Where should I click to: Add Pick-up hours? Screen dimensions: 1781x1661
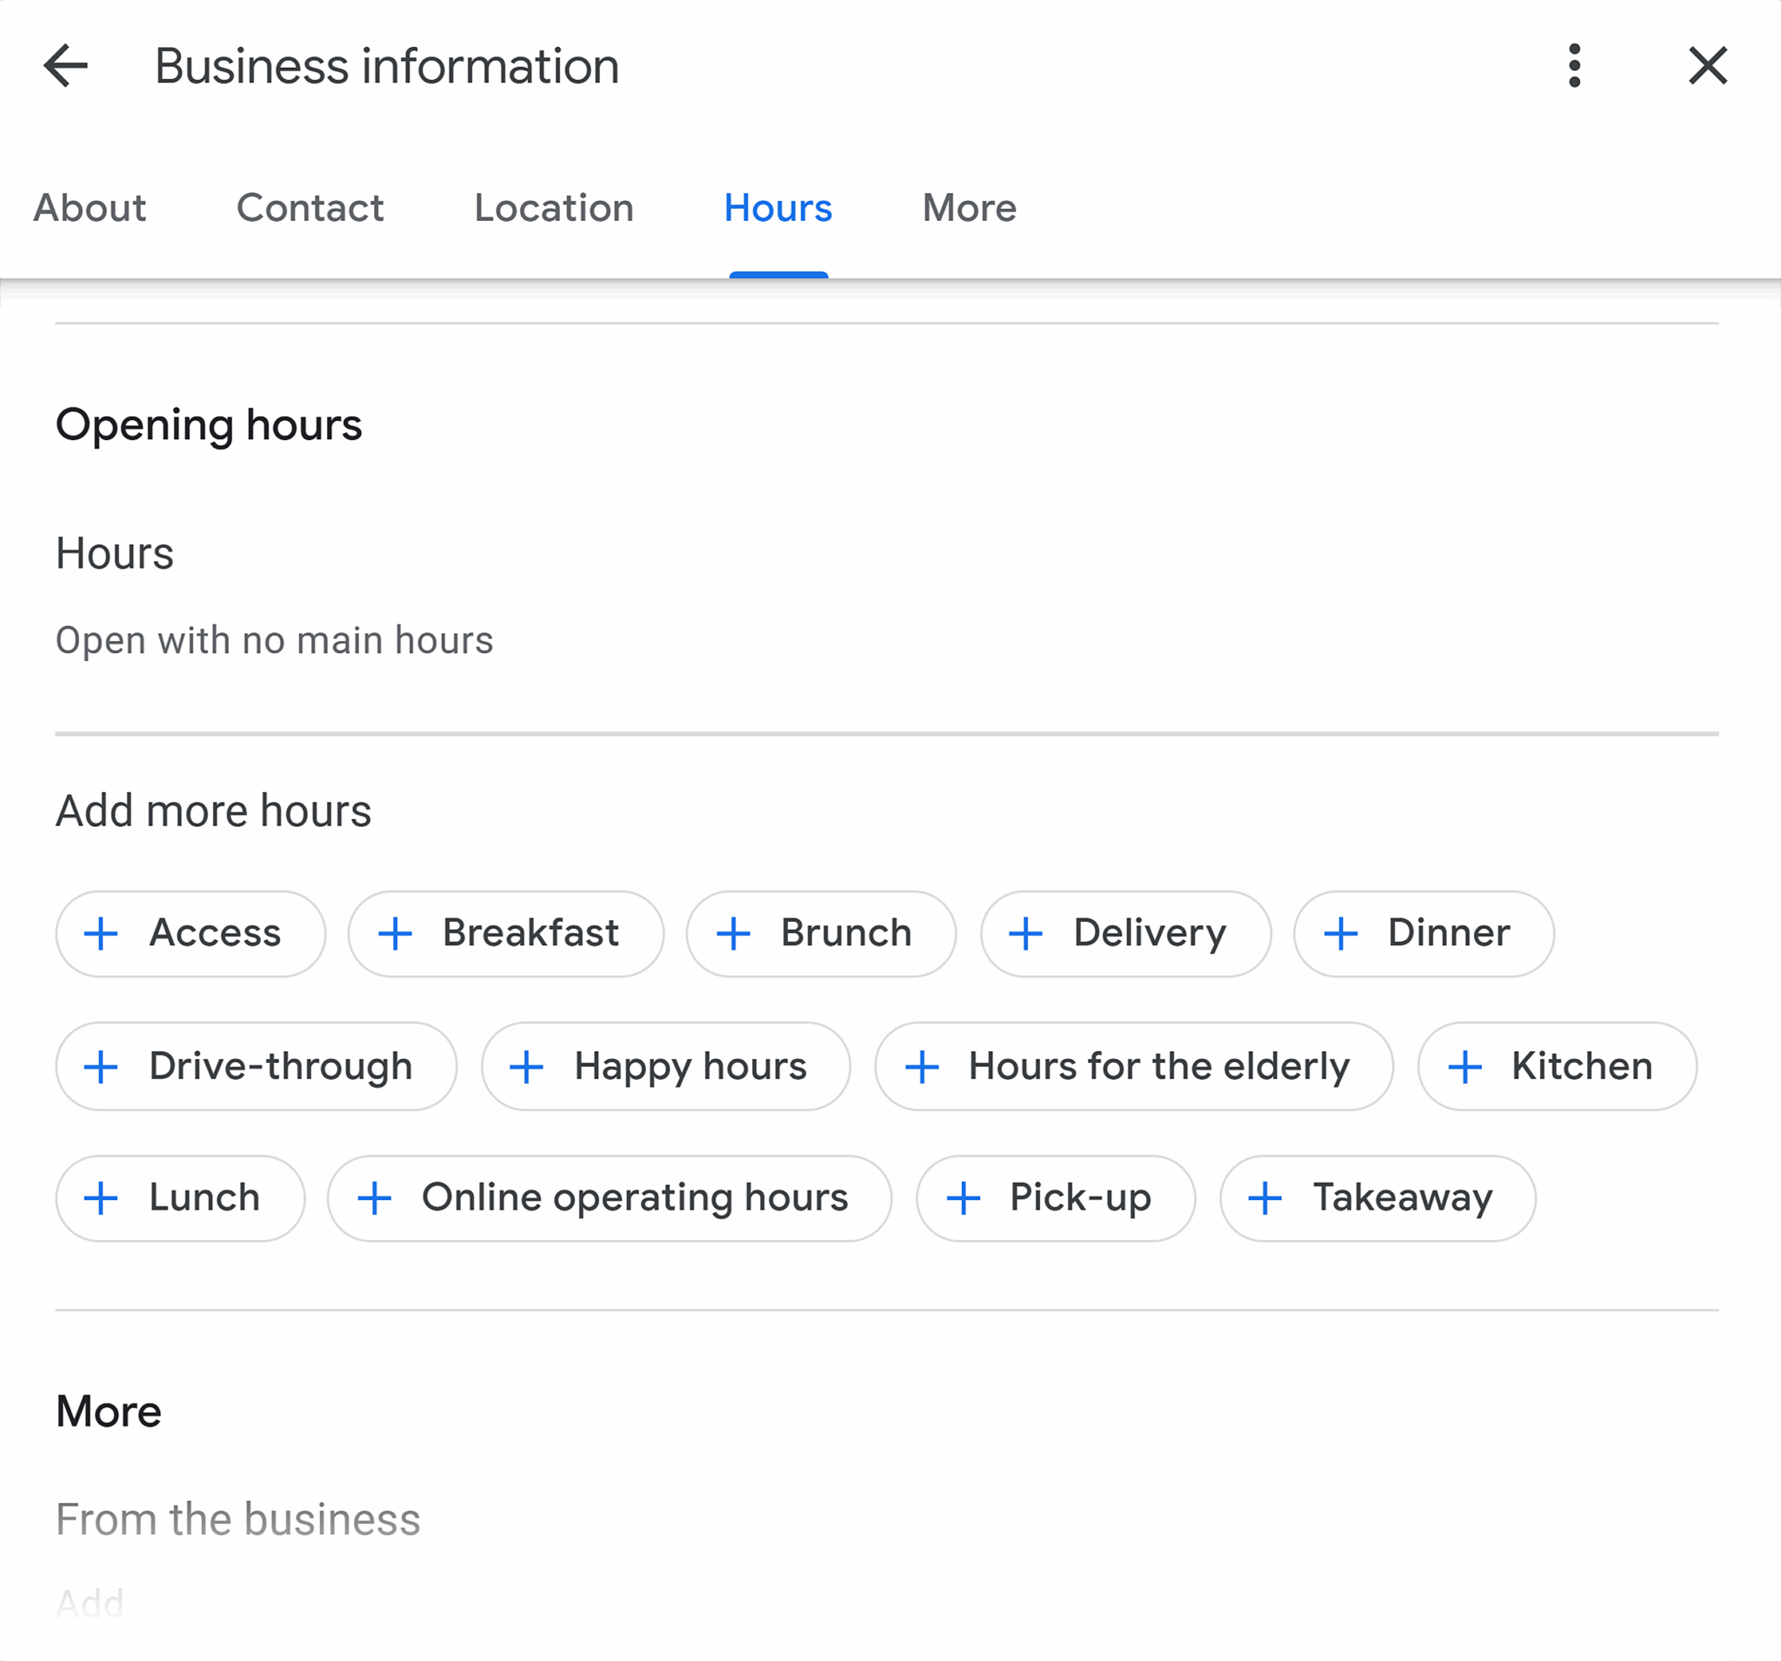pos(1056,1197)
